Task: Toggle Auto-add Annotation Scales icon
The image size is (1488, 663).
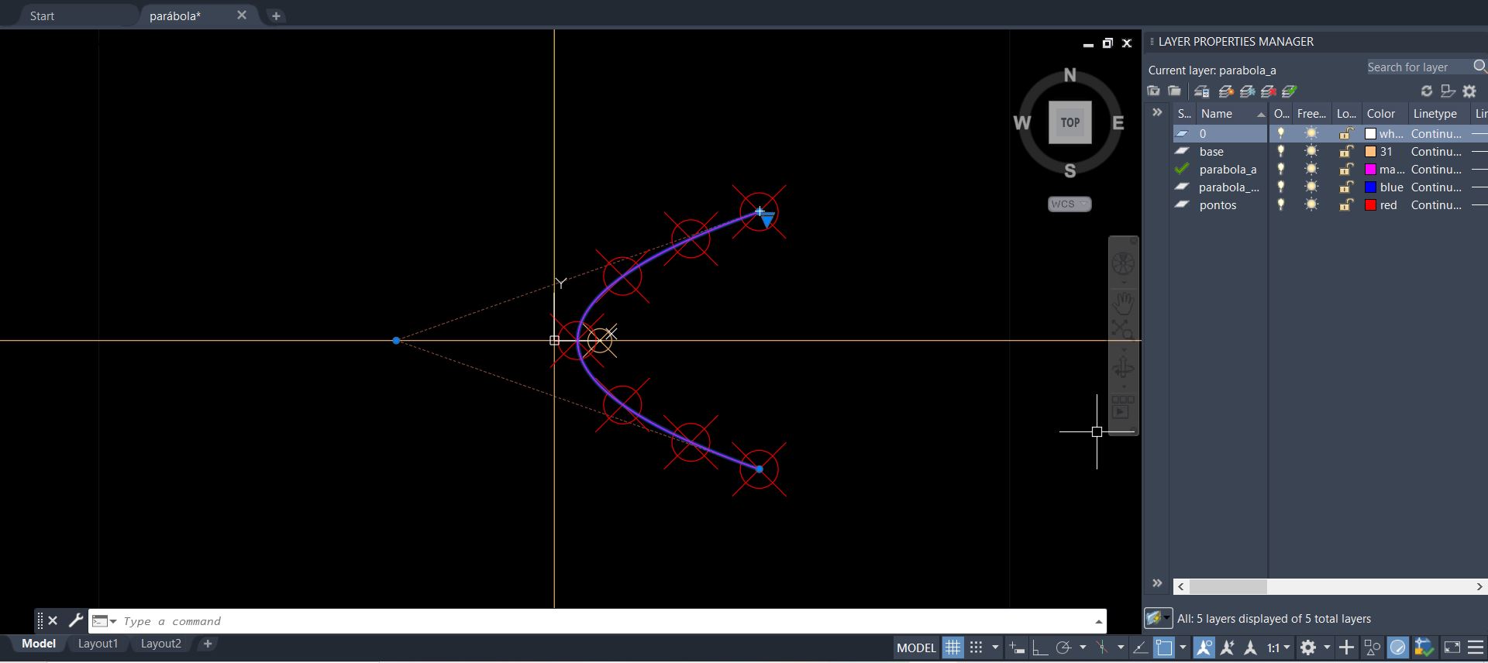Action: [x=1227, y=648]
